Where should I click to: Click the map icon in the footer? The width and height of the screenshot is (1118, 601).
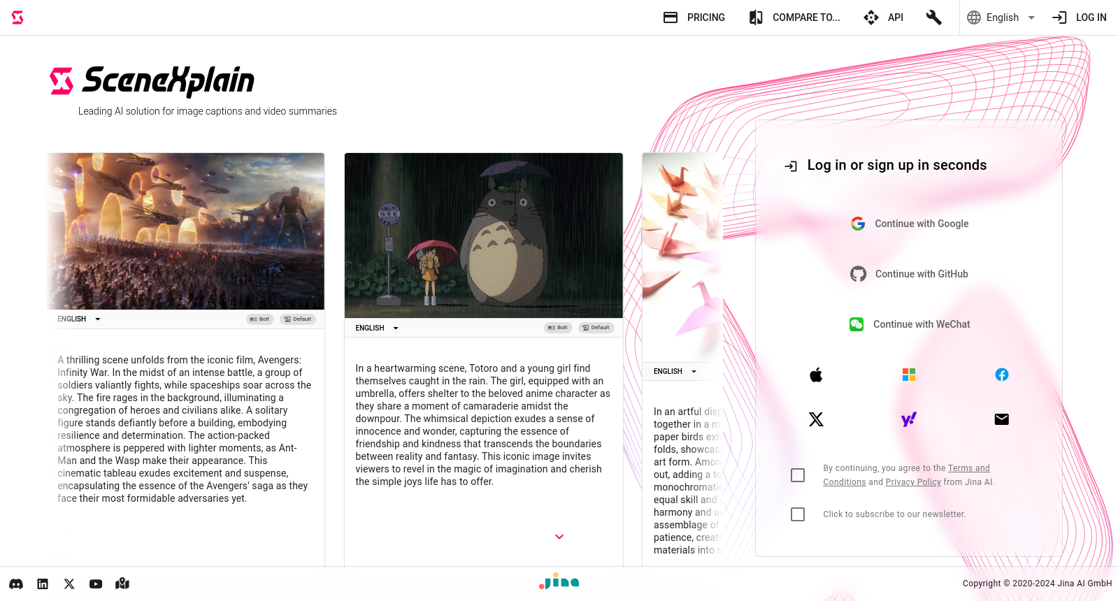[x=122, y=584]
